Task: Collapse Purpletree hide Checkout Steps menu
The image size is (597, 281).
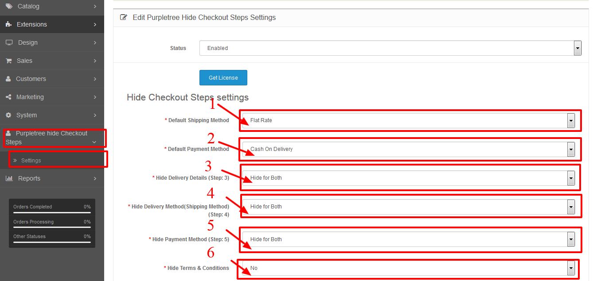Action: click(52, 138)
